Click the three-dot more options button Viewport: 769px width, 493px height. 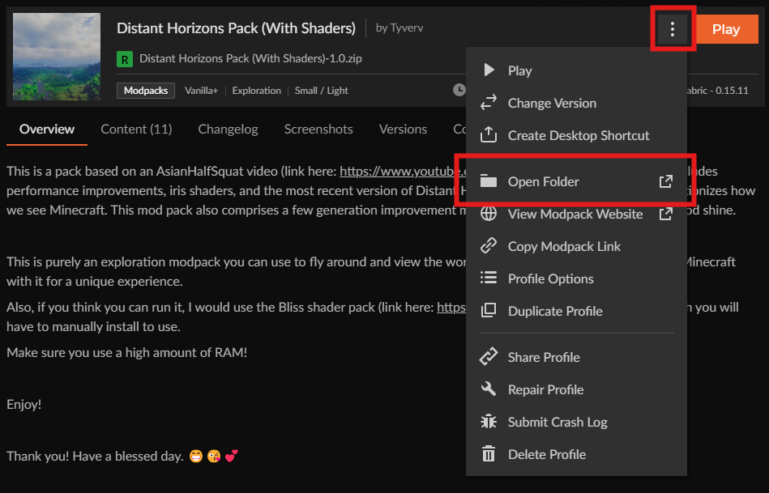(672, 29)
